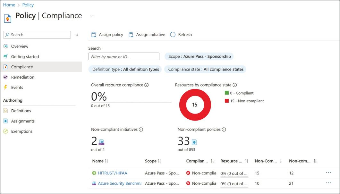340x194 pixels.
Task: Open the Compliance state filter dropdown
Action: [x=205, y=69]
